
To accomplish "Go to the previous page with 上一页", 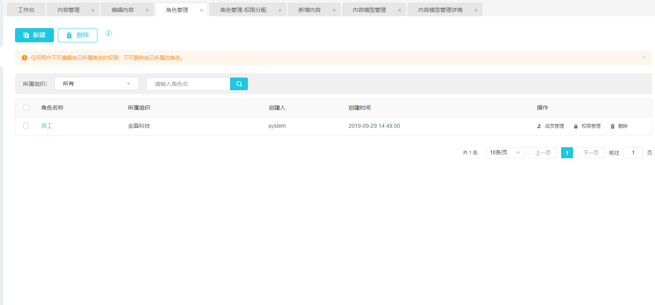I will (543, 153).
